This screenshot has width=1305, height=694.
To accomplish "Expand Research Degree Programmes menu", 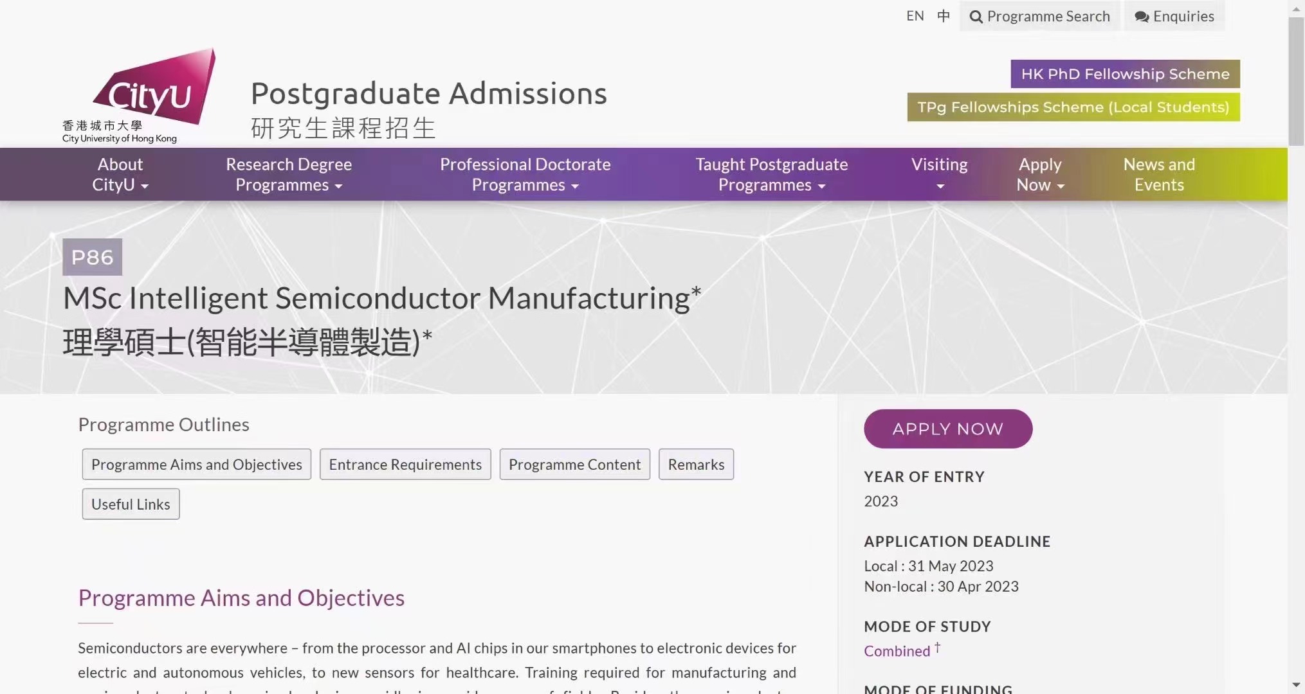I will coord(289,174).
